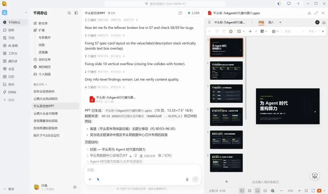
Task: Click the top search bar 搜索或提问
Action: pos(165,4)
